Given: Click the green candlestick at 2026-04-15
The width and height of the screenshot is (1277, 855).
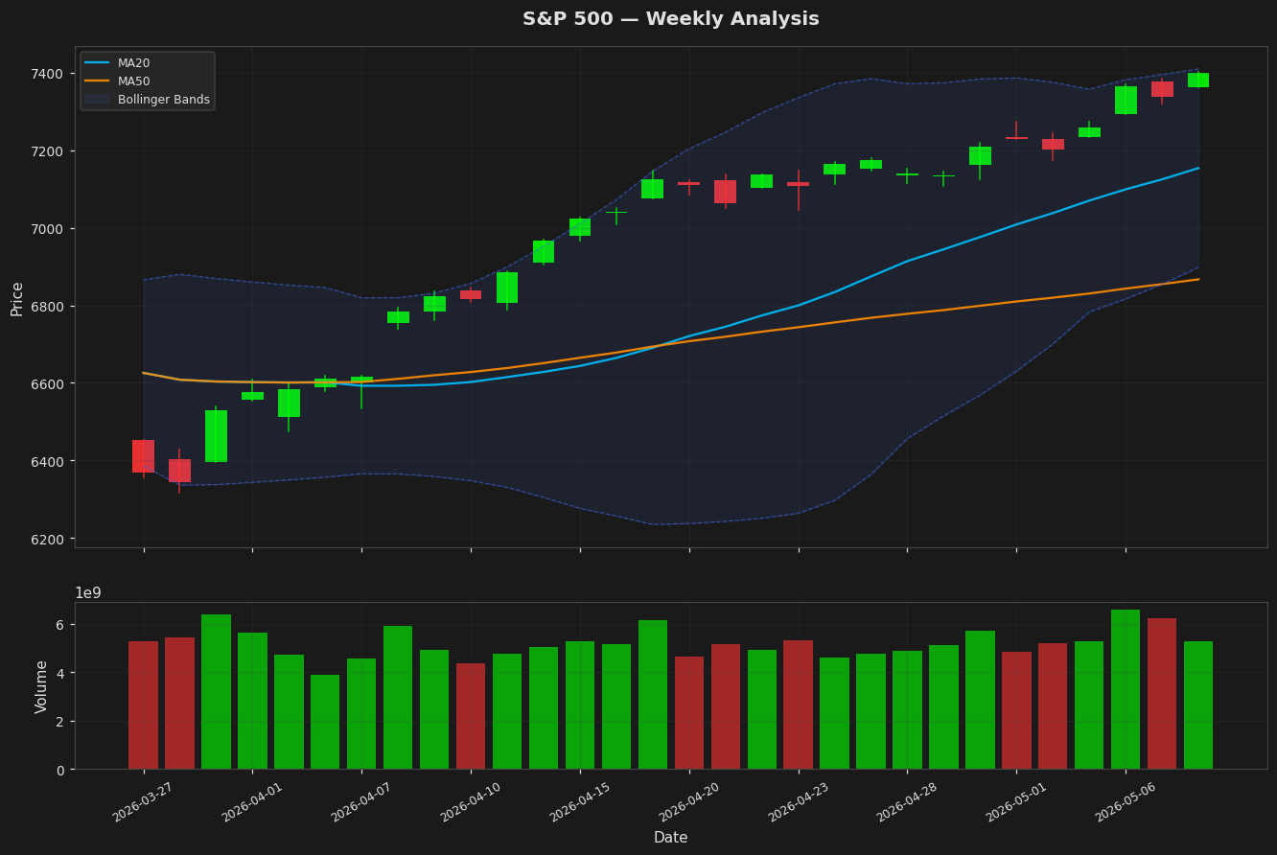Looking at the screenshot, I should [580, 227].
